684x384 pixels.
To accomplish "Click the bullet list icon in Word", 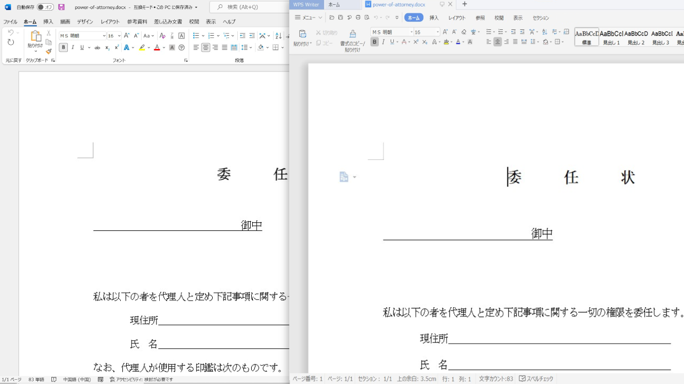I will (x=196, y=36).
